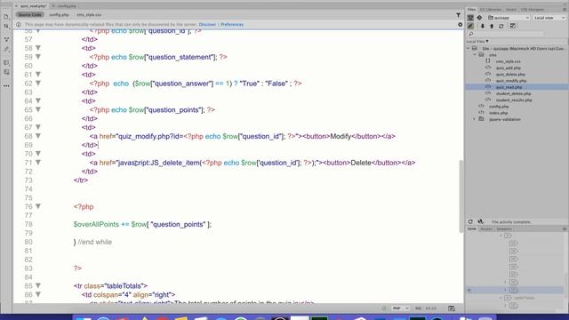
Task: Open student_delete.php in file tree
Action: [513, 93]
